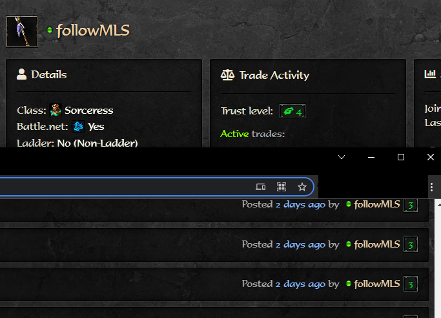
Task: Click the Battle.net logo icon
Action: click(x=78, y=127)
